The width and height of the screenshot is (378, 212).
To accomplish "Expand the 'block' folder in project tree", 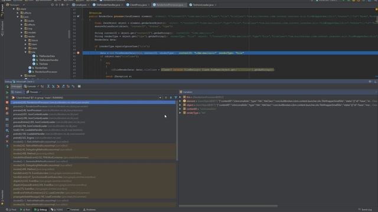I will pyautogui.click(x=25, y=41).
